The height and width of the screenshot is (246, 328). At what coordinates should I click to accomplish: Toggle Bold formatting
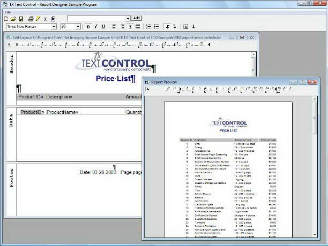pos(88,27)
